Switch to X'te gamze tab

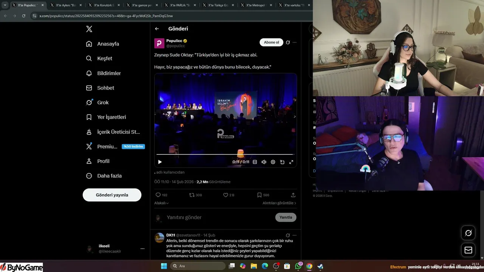click(142, 5)
